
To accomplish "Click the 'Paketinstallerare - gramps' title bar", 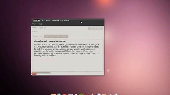I will pos(68,21).
